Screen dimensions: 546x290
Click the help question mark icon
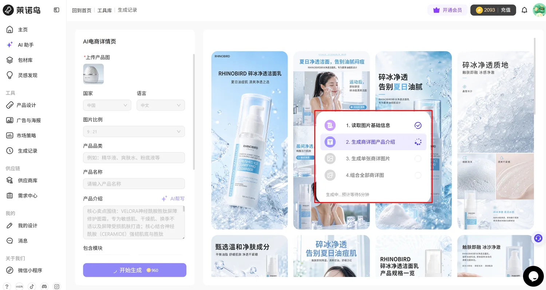[7, 286]
